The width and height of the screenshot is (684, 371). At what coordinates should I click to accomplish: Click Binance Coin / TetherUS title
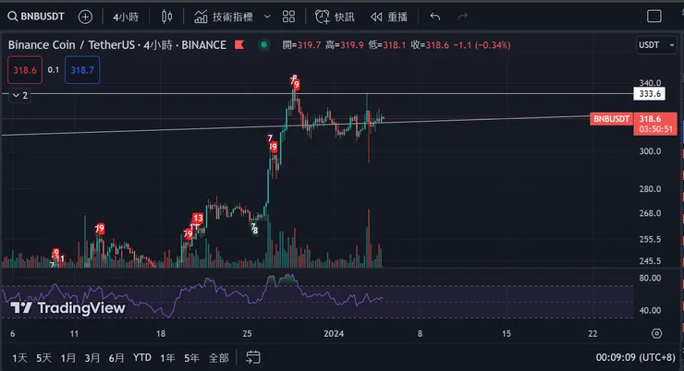coord(116,45)
